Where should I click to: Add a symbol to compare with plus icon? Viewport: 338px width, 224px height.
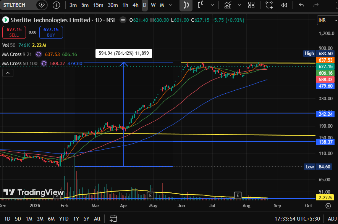point(56,5)
